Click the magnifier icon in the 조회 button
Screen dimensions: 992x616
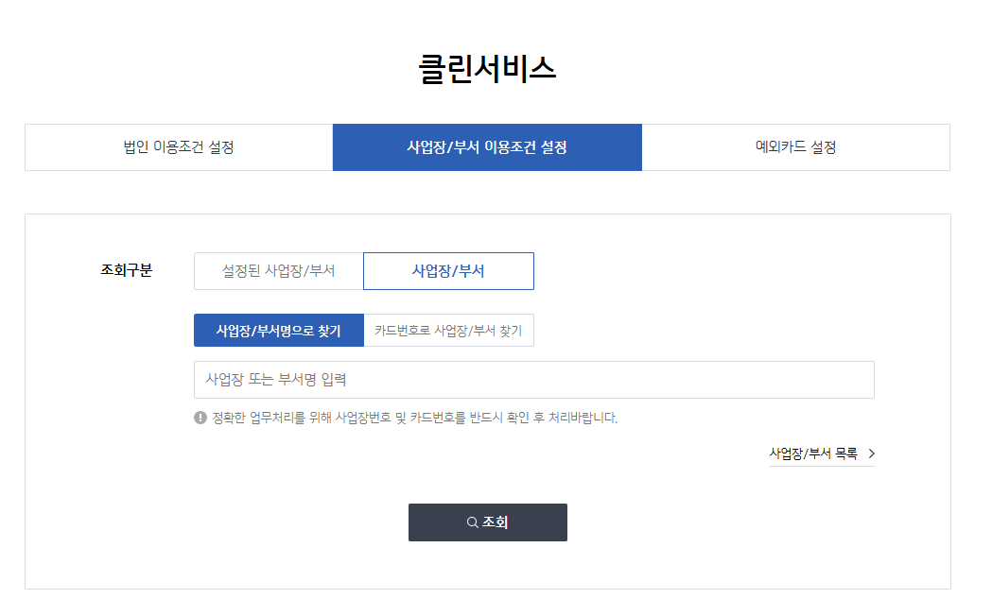coord(472,522)
